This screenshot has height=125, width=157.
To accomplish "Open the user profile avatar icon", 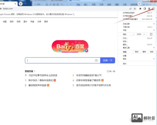I will tap(149, 9).
